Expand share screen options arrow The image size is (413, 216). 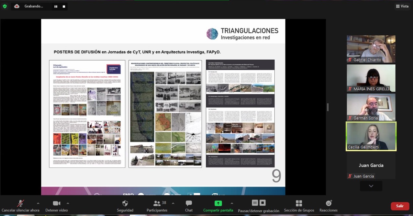pyautogui.click(x=232, y=203)
